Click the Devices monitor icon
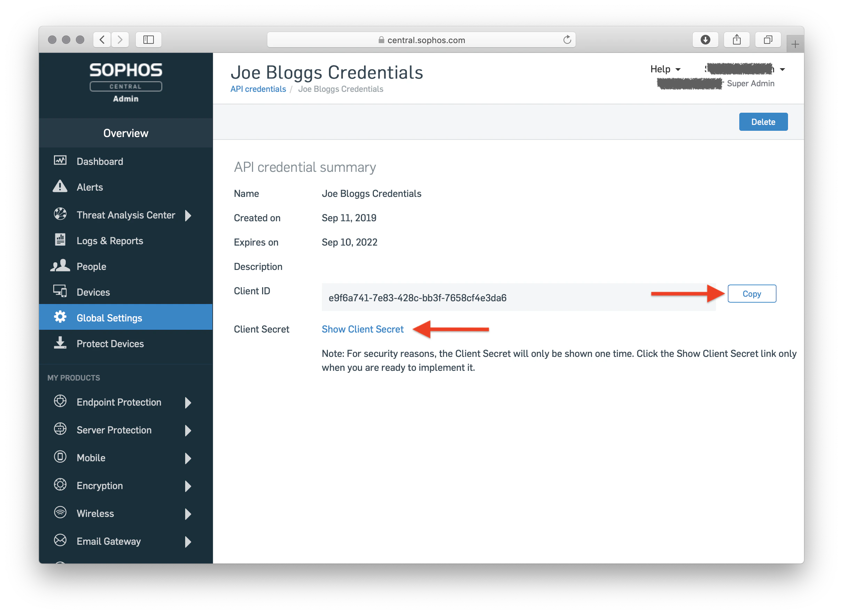Image resolution: width=843 pixels, height=615 pixels. [x=60, y=291]
